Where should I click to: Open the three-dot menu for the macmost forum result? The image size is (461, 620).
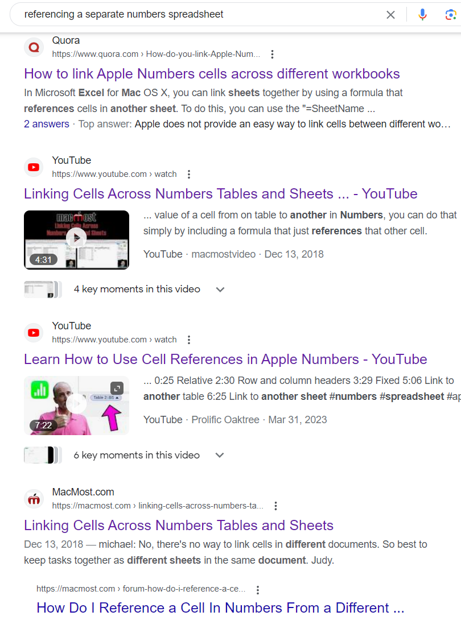coord(258,590)
